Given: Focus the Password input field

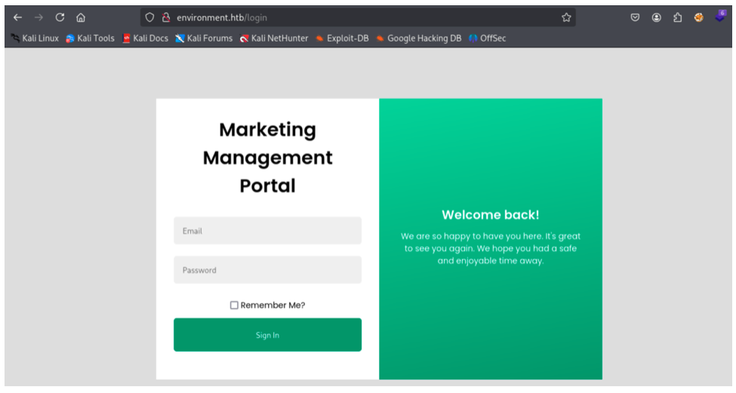Looking at the screenshot, I should click(267, 269).
